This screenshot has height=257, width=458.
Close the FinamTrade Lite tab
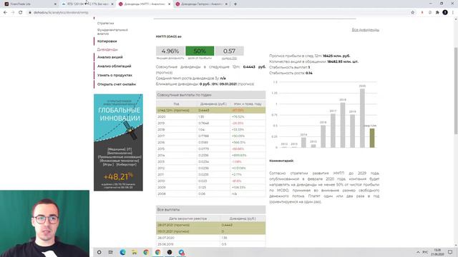tap(55, 4)
